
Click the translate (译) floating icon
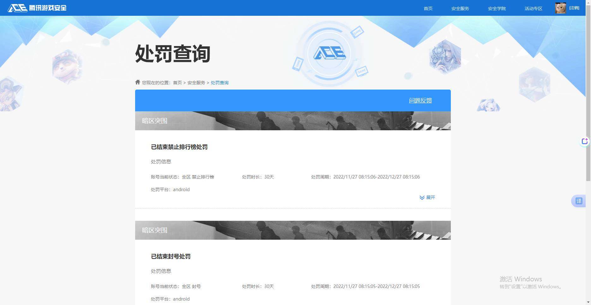(x=578, y=201)
